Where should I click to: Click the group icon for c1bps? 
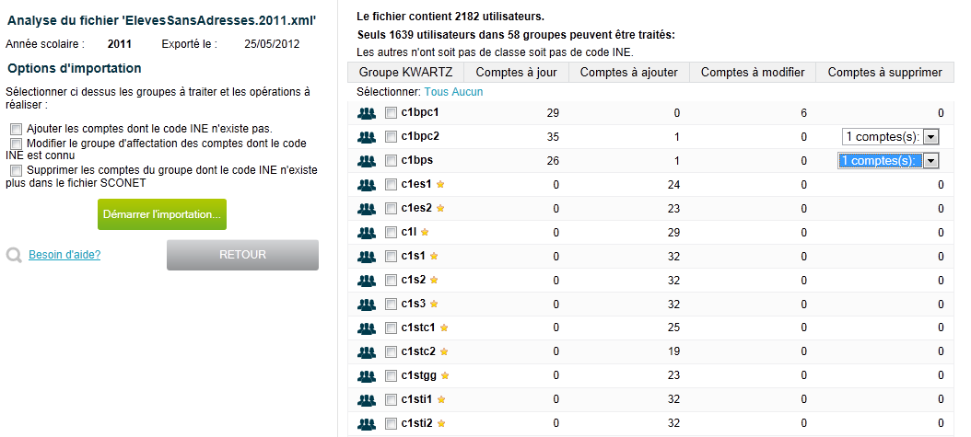click(367, 161)
